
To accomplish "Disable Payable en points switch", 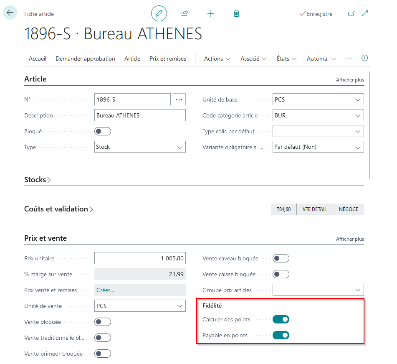I will pos(281,335).
